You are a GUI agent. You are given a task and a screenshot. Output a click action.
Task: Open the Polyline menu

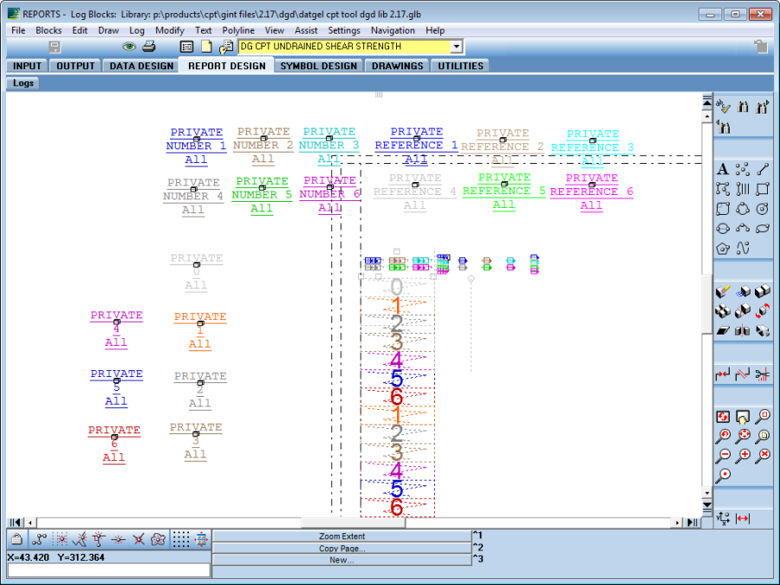click(x=238, y=30)
